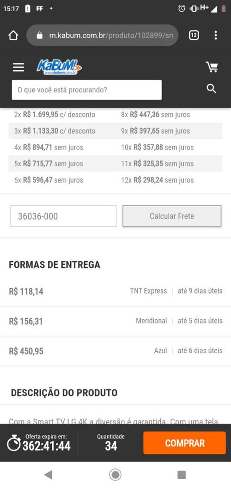Click the orange COMPRAR button

click(185, 443)
